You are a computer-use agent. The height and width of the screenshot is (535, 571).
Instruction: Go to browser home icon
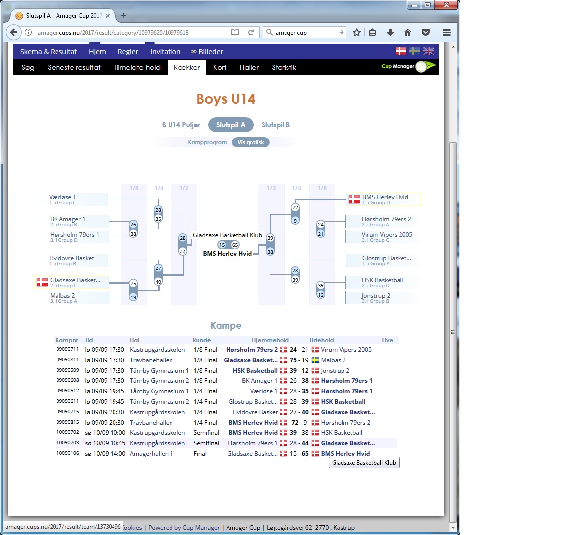coord(408,32)
